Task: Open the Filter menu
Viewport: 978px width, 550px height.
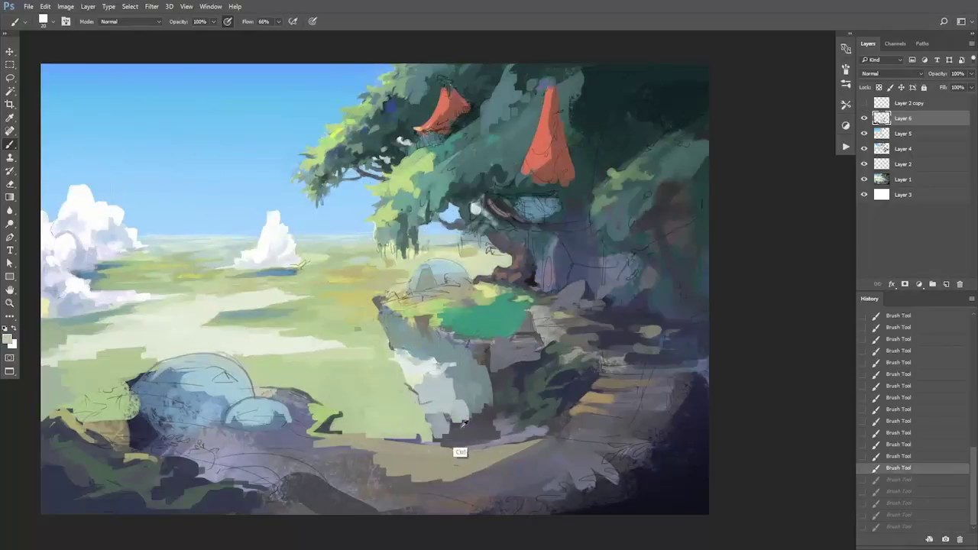Action: [152, 7]
